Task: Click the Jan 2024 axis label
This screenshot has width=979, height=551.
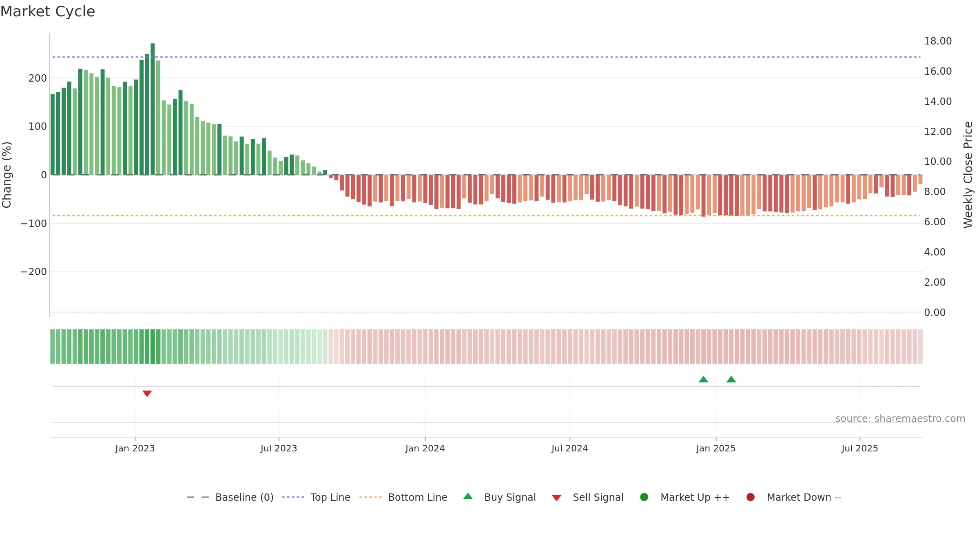Action: 425,449
